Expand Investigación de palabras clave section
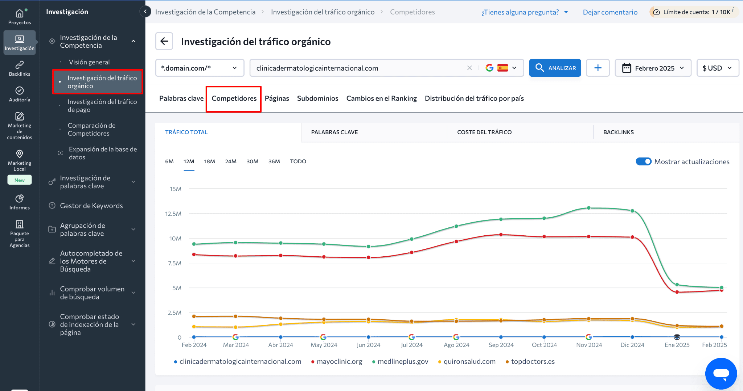Image resolution: width=743 pixels, height=391 pixels. pos(134,182)
